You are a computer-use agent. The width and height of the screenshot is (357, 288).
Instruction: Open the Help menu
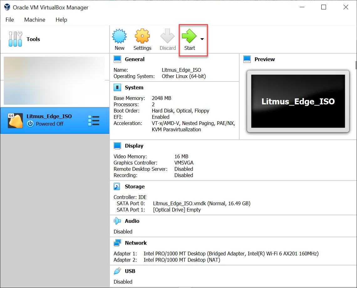[61, 20]
